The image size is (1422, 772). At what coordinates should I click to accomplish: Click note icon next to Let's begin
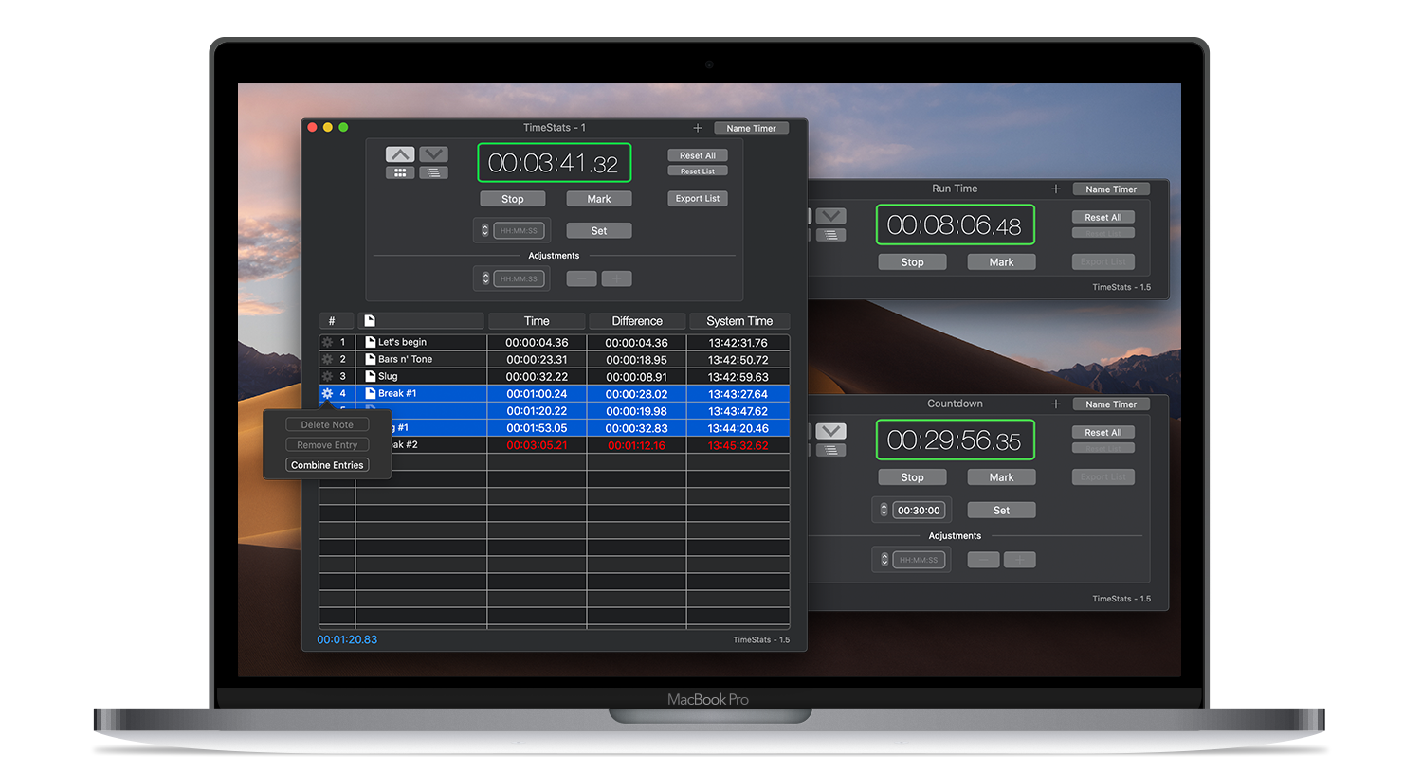click(x=371, y=342)
